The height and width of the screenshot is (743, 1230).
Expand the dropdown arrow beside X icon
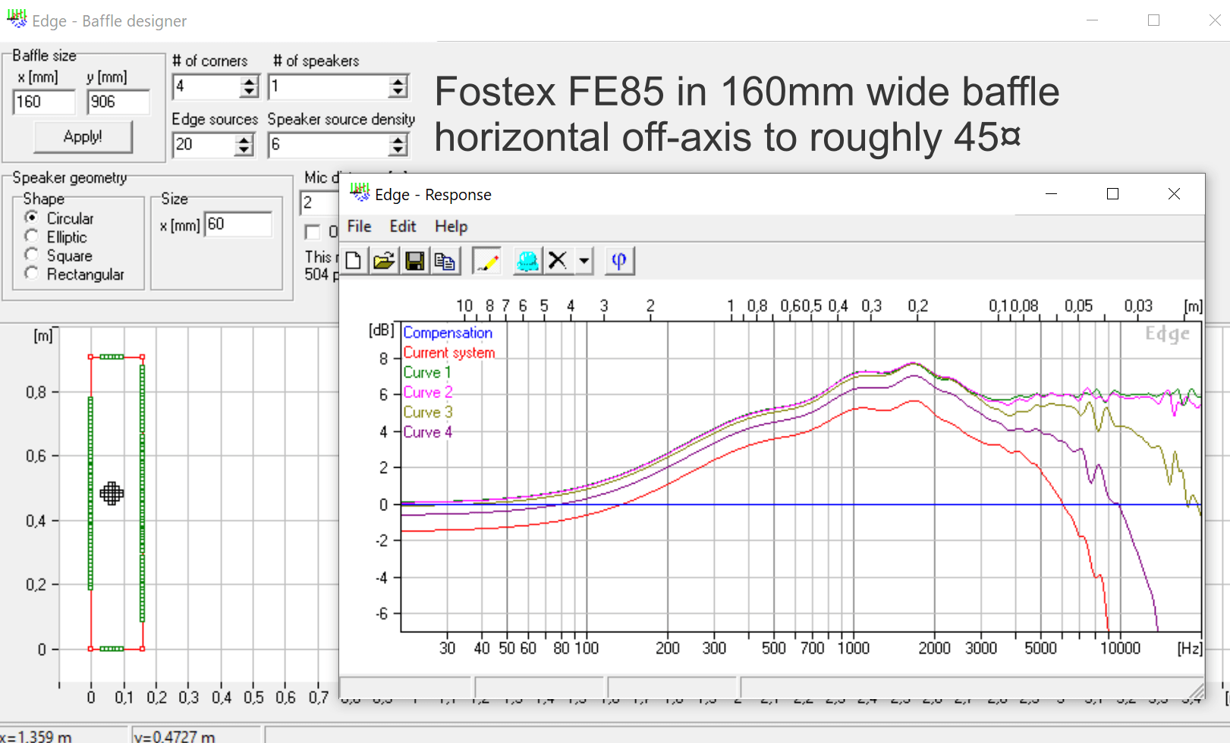tap(584, 261)
